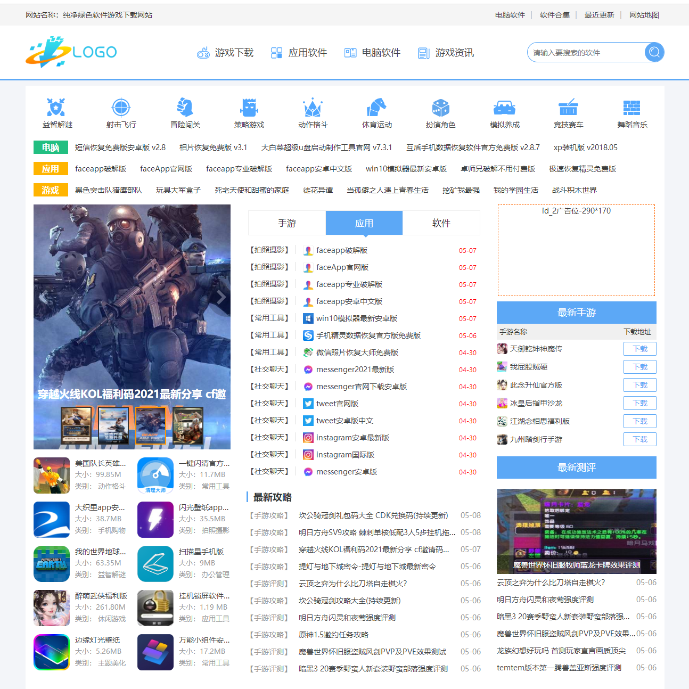Click the tweet官网版 Twitter icon

click(308, 404)
